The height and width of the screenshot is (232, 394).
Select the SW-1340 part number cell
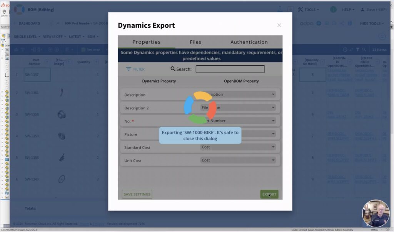tap(37, 179)
